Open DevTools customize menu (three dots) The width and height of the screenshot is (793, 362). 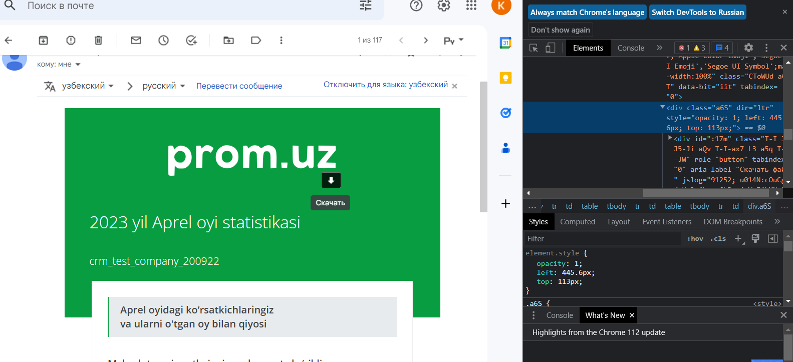(x=766, y=48)
